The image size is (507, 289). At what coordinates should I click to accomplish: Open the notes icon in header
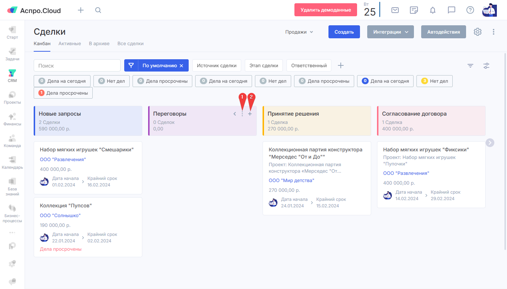click(414, 10)
